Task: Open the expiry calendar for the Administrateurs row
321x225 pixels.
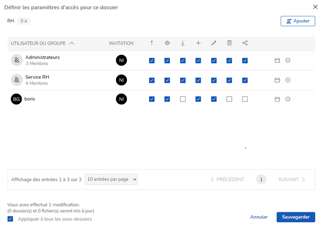Action: pos(277,60)
